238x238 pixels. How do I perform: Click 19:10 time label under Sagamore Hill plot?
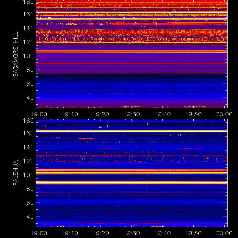70,114
